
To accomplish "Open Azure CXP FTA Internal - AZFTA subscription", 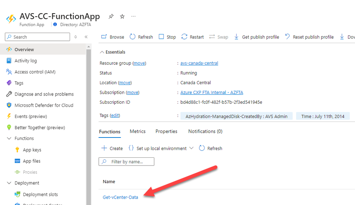I will click(x=212, y=92).
